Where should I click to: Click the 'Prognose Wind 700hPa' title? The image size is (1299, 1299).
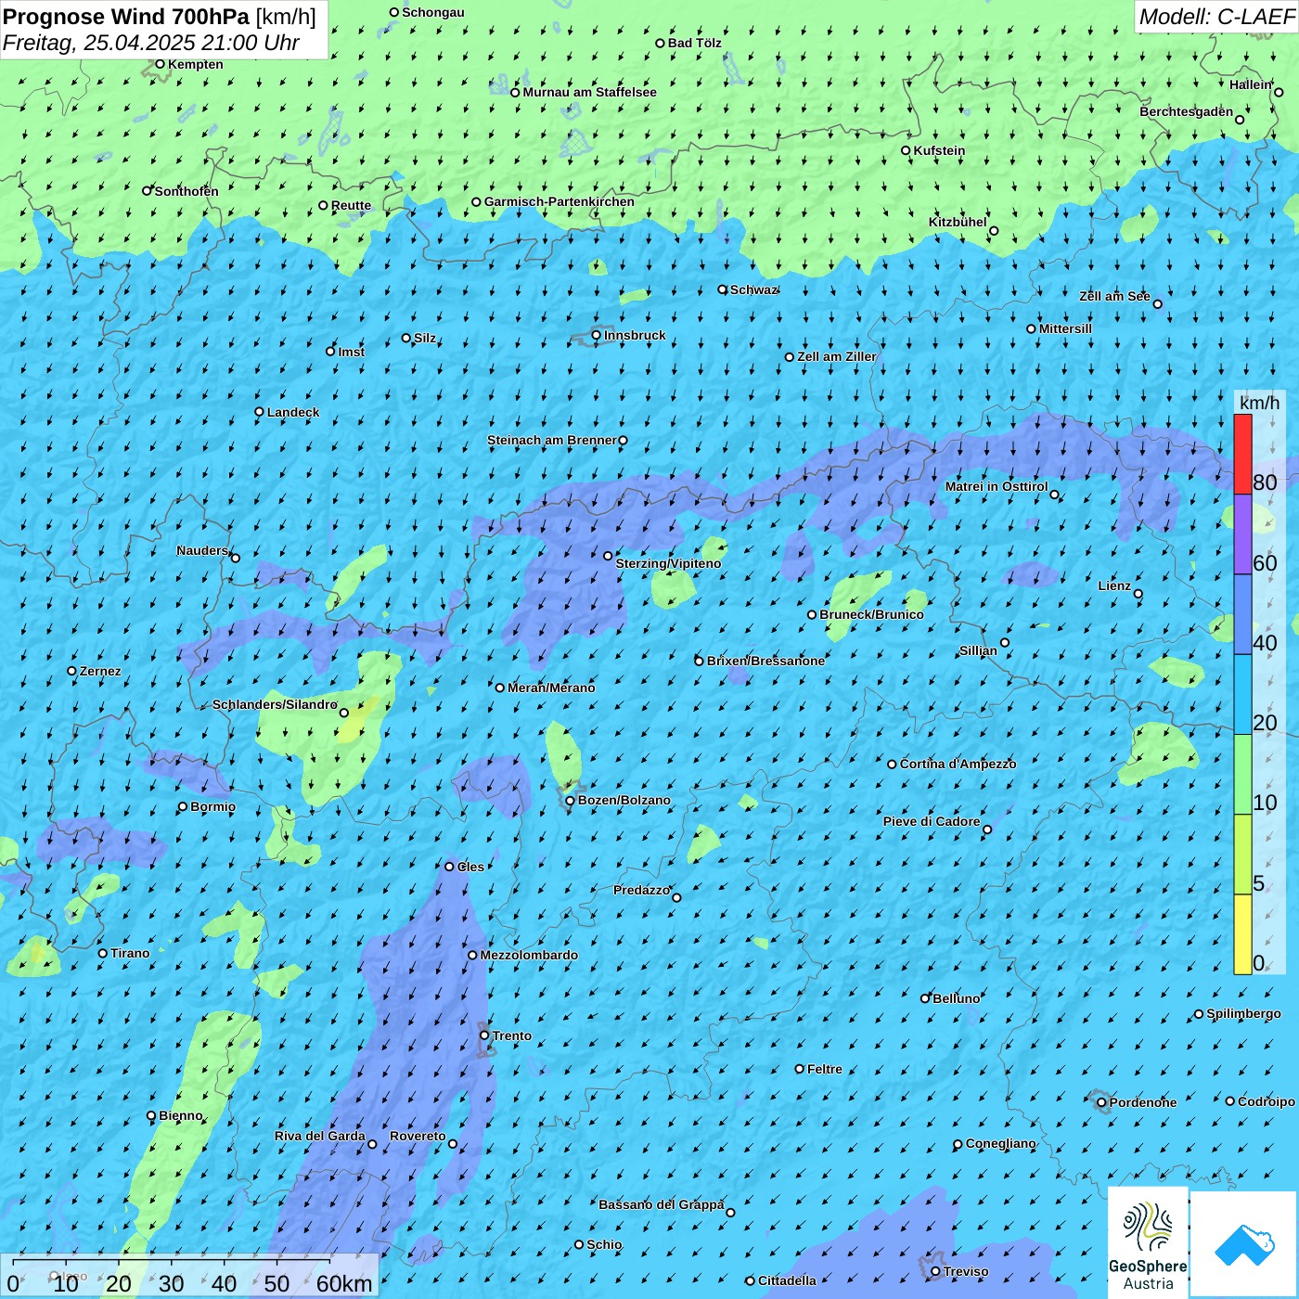tap(126, 17)
